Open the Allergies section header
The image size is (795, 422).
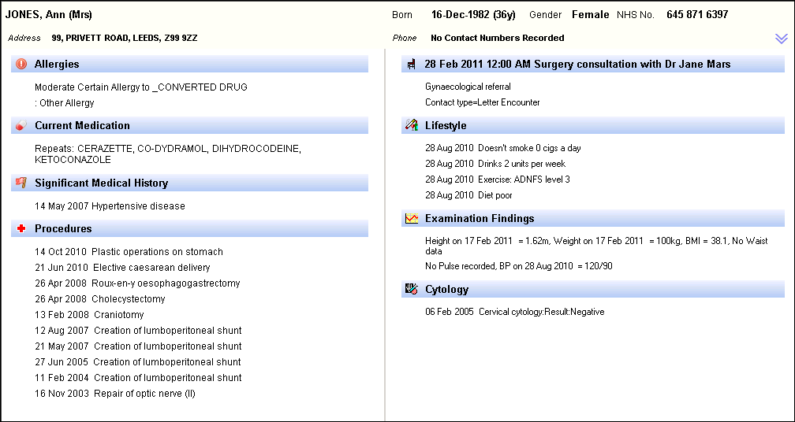point(57,65)
